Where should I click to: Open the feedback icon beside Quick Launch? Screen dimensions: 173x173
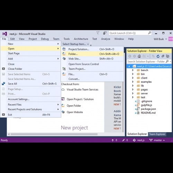[105, 33]
